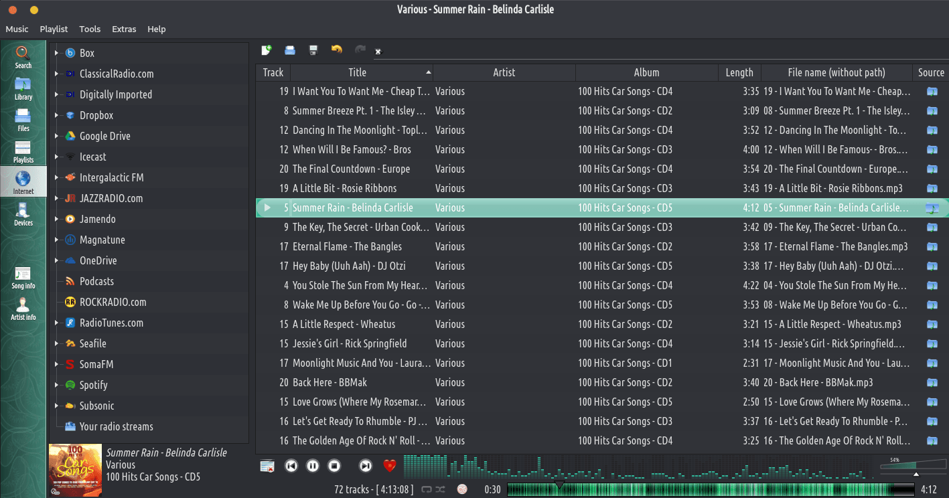The image size is (949, 498).
Task: Sort playlist by Album column header
Action: (646, 72)
